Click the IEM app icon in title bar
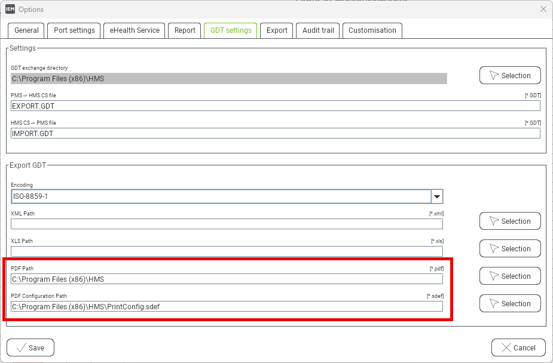 pos(10,9)
